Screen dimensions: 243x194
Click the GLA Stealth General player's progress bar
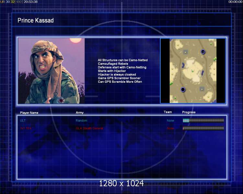tap(203, 128)
